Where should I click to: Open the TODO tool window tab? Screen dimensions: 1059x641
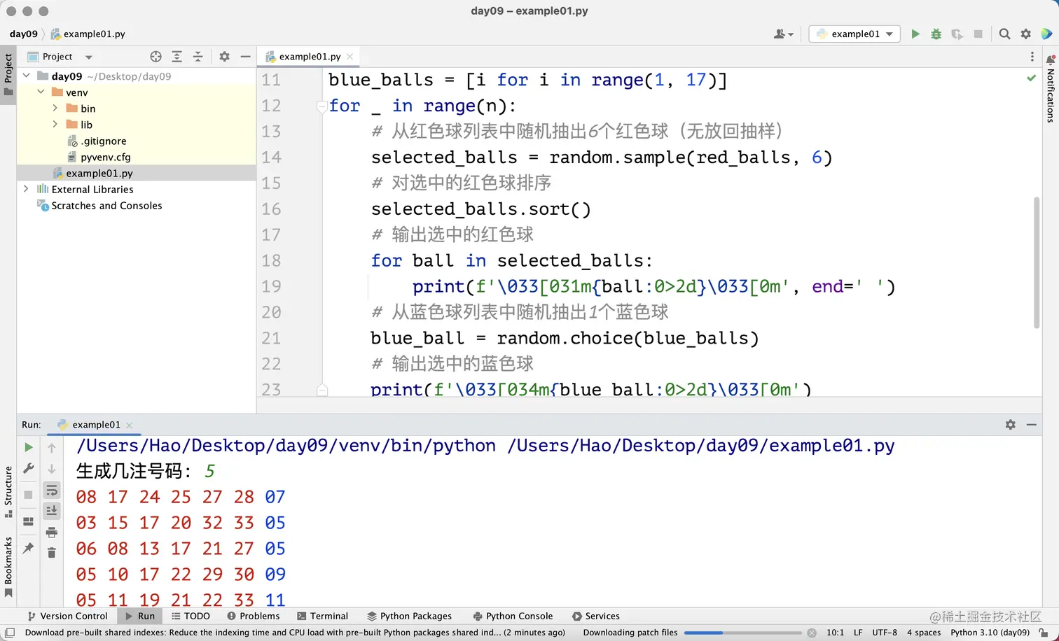coord(191,616)
